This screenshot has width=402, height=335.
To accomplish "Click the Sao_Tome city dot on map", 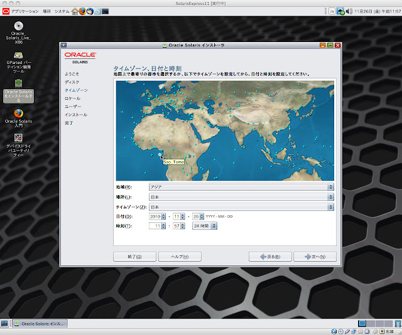I will pos(160,155).
